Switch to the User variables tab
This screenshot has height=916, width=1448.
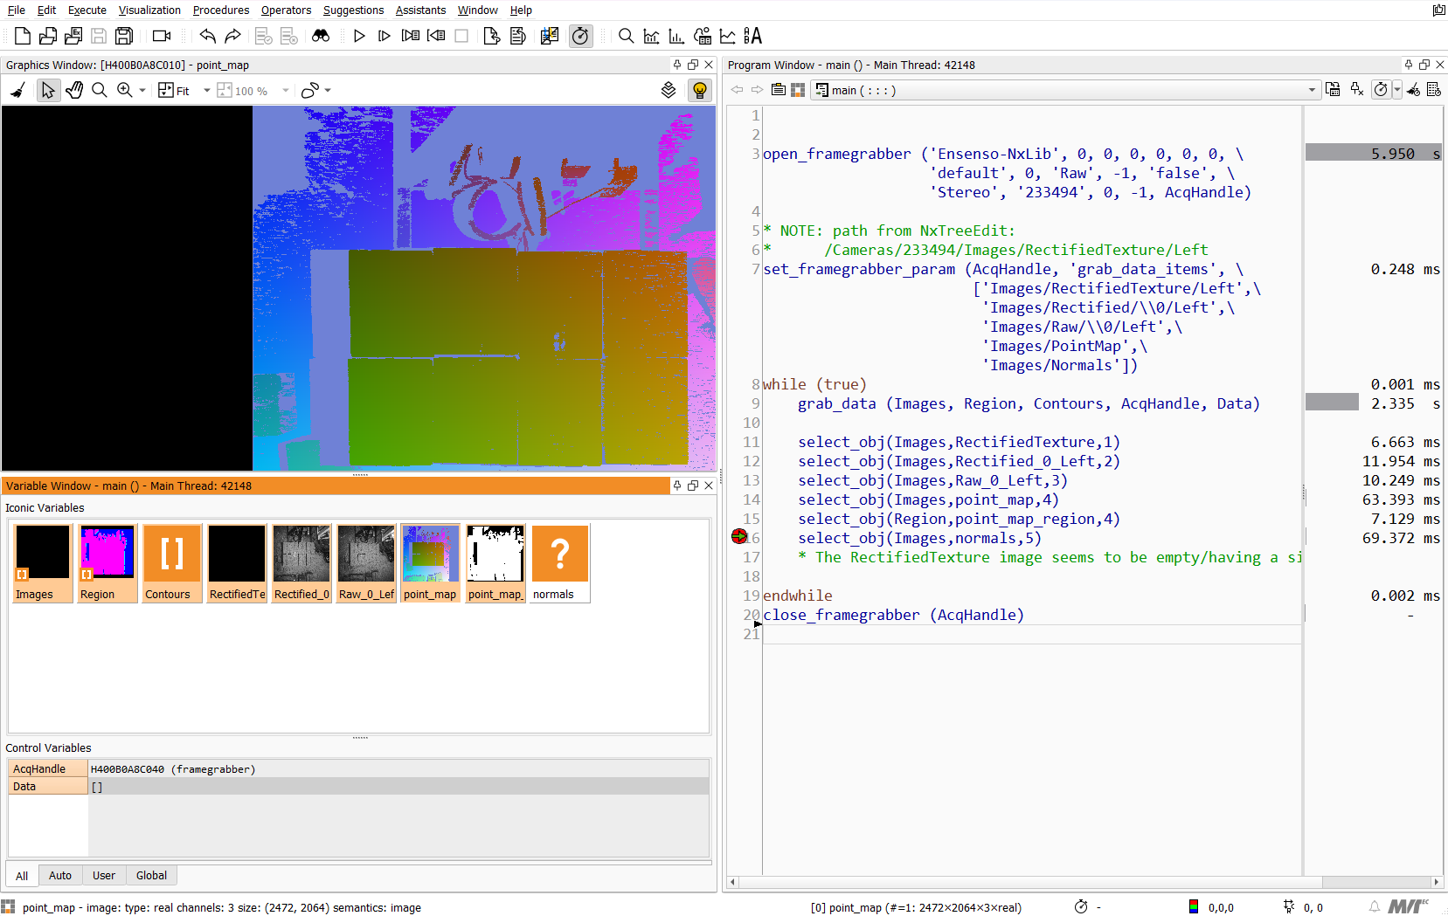pyautogui.click(x=104, y=876)
